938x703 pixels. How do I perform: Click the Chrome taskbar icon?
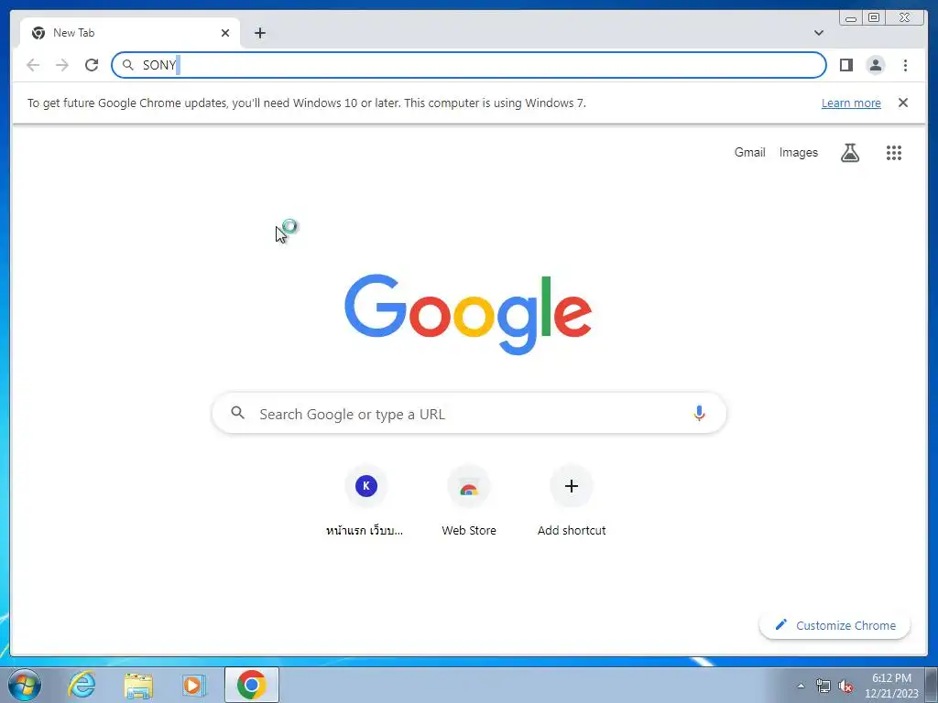tap(252, 685)
